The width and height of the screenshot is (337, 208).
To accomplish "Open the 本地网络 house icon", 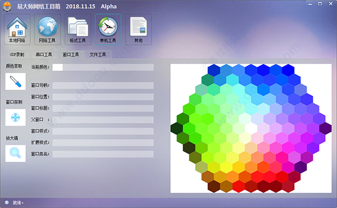I will (x=17, y=29).
